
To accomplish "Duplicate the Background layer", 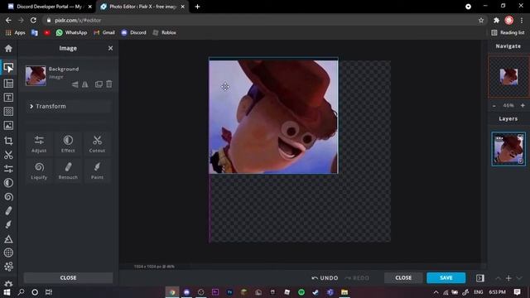I will tap(99, 84).
